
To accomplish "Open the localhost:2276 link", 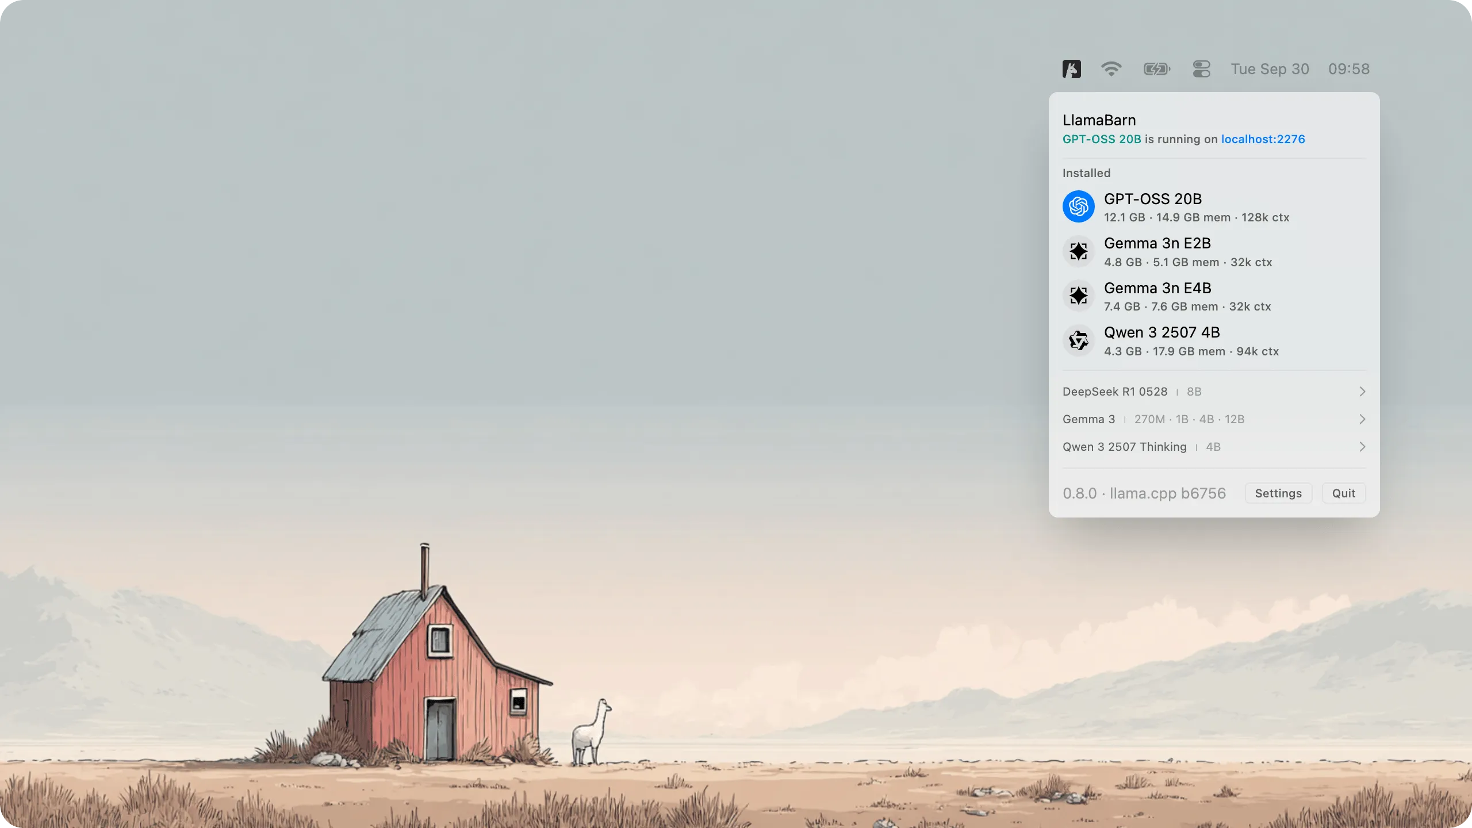I will [1262, 139].
